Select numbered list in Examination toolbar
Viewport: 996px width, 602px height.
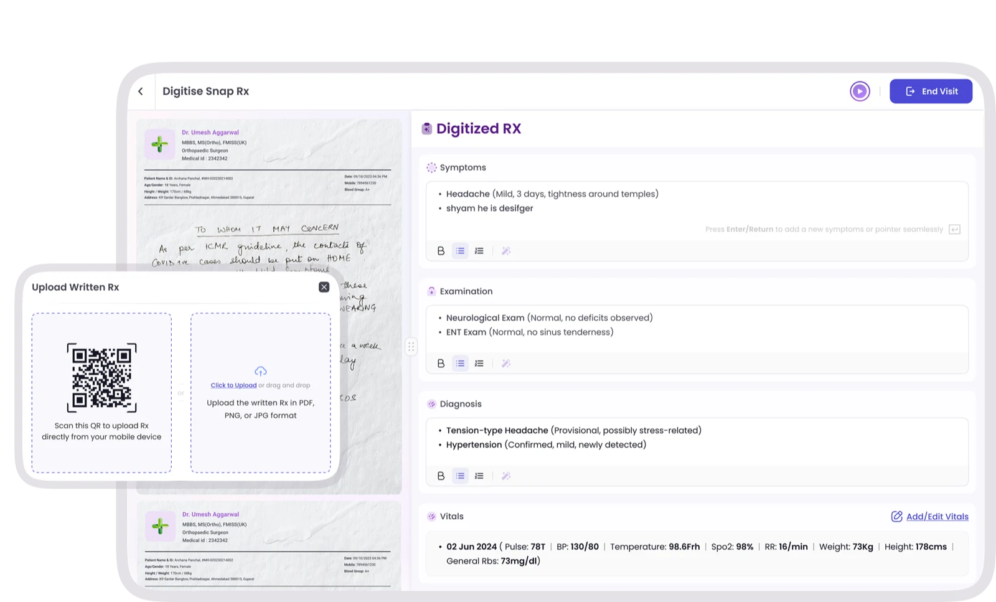[479, 364]
